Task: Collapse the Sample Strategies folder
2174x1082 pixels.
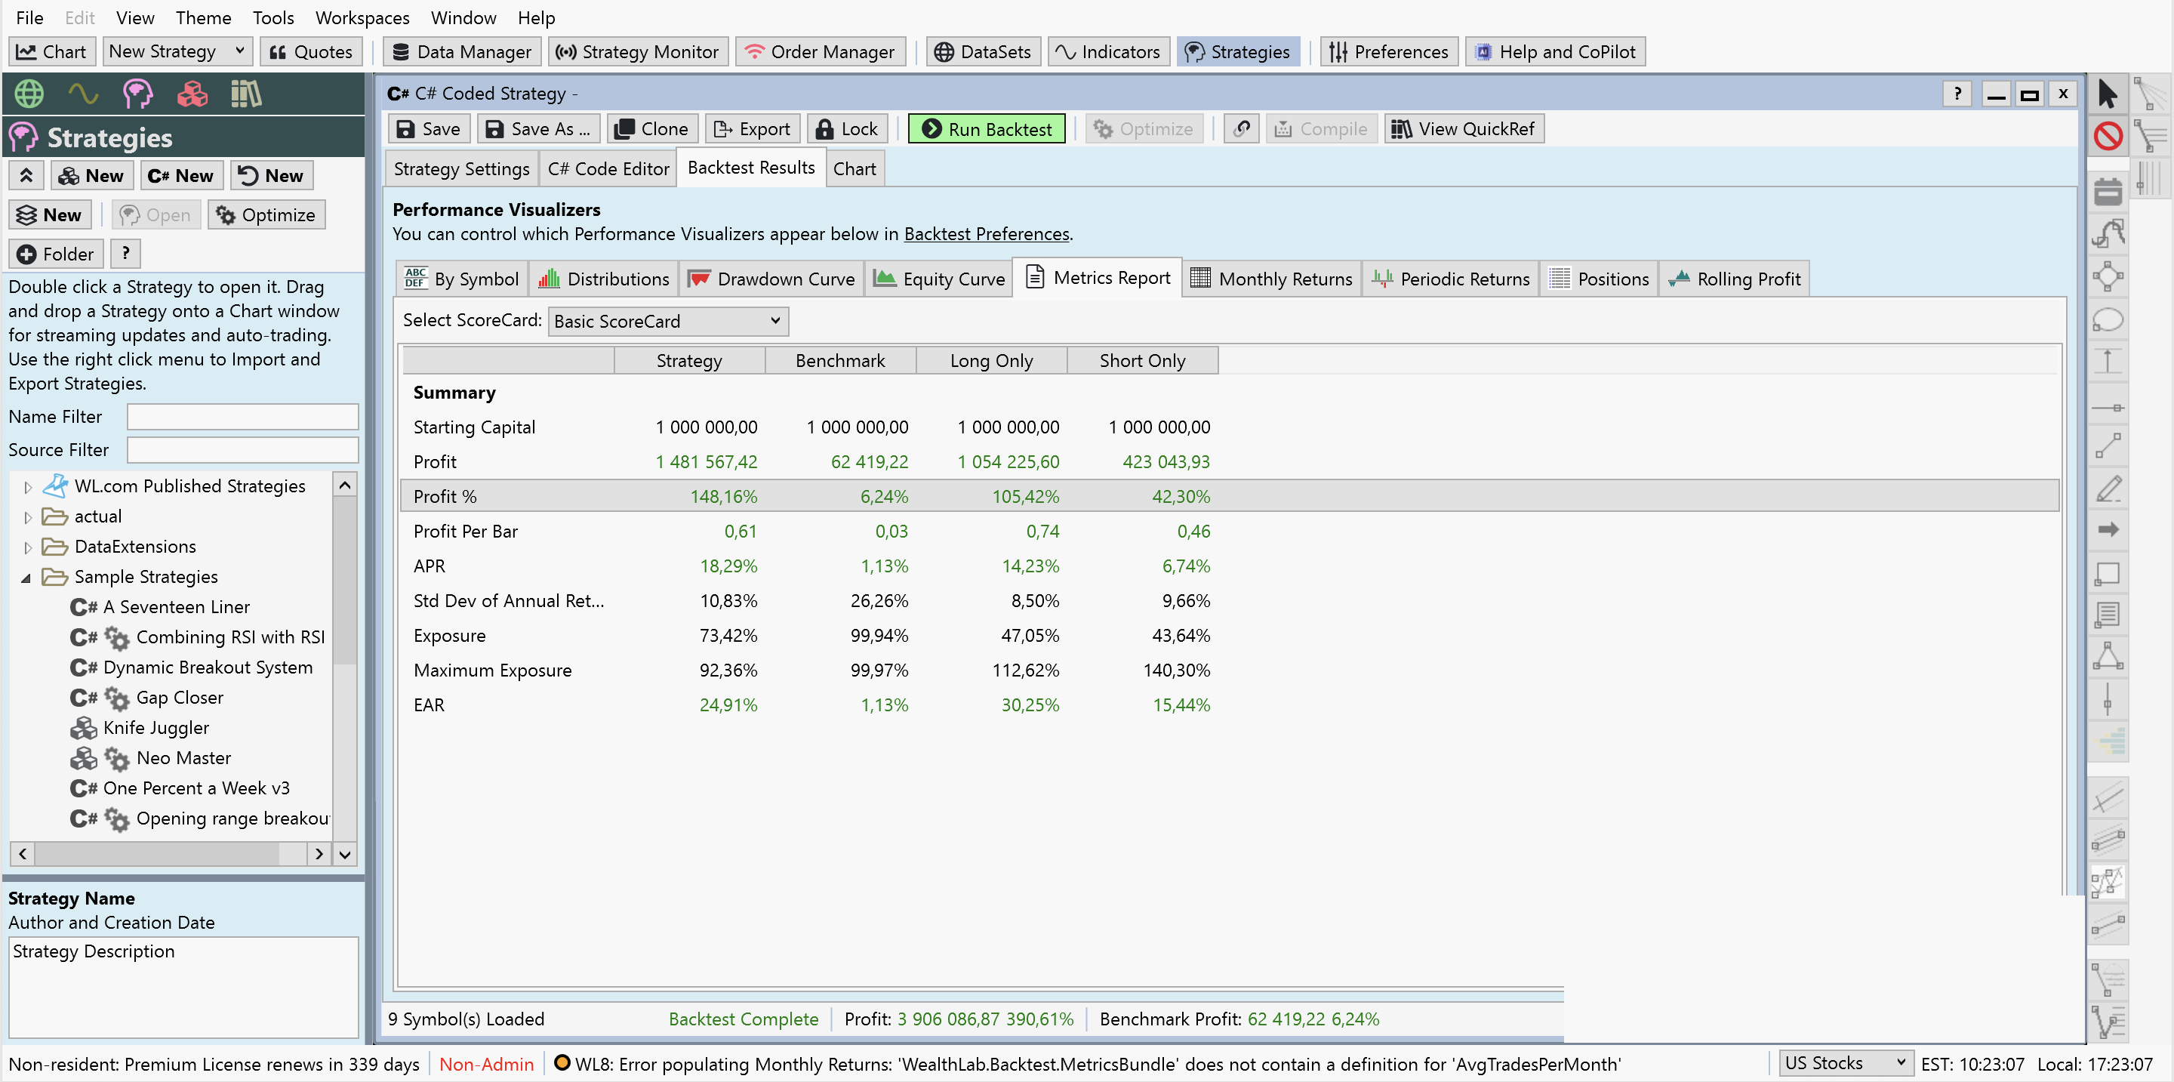Action: pos(26,578)
